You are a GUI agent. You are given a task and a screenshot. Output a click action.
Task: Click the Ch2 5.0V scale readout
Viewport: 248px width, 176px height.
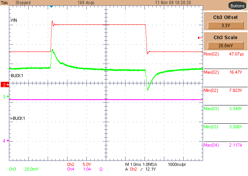[x=79, y=164]
